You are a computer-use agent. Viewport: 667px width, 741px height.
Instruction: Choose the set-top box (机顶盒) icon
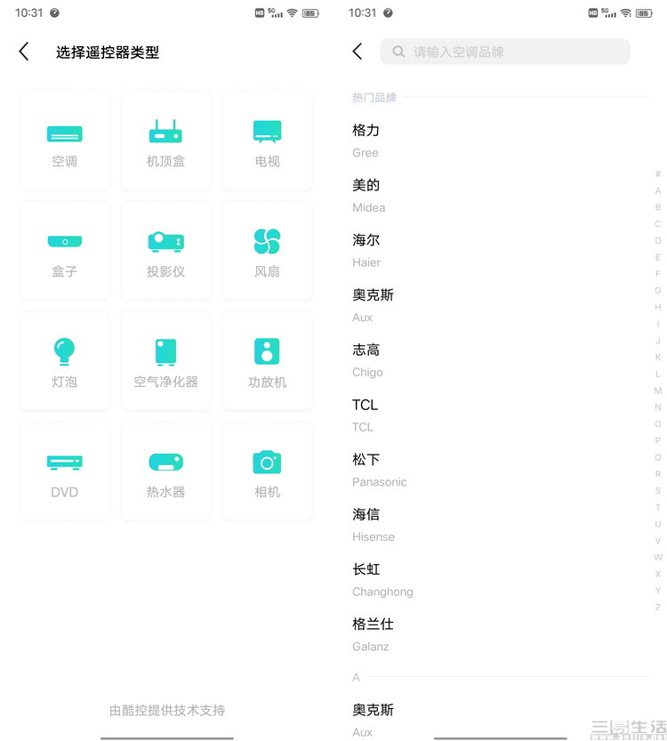point(165,141)
